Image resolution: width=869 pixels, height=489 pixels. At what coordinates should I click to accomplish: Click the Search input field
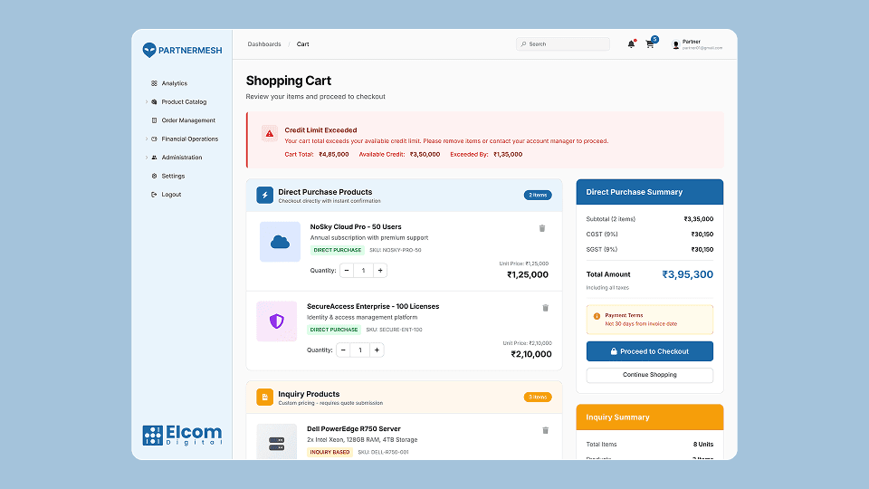coord(566,44)
